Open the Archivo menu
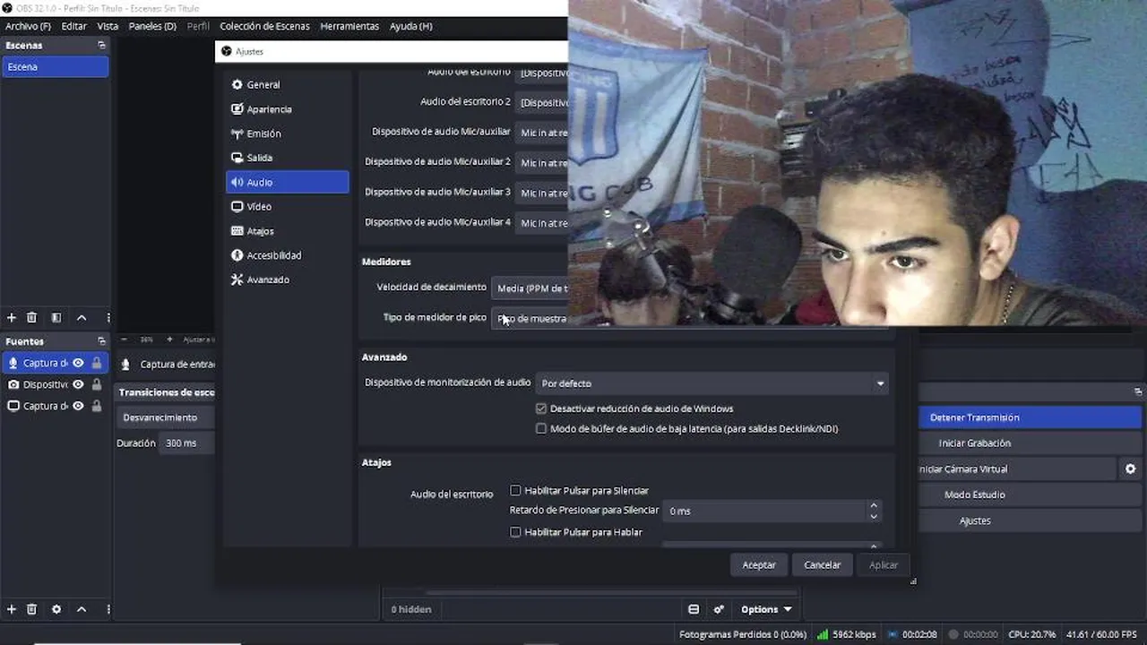 click(28, 26)
